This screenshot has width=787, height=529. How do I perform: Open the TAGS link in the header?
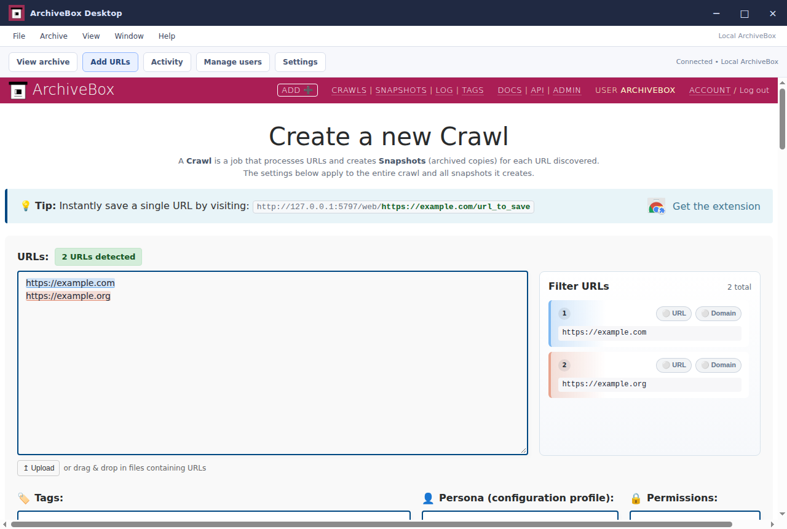pos(473,90)
